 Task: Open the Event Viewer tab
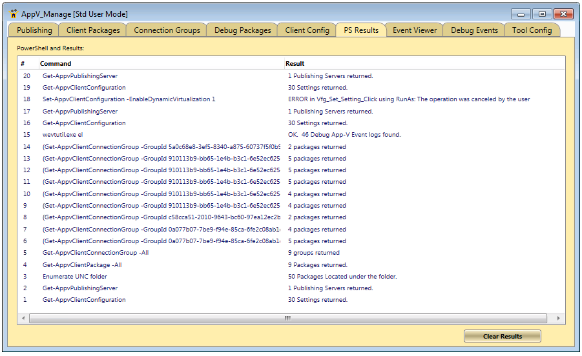click(x=415, y=30)
